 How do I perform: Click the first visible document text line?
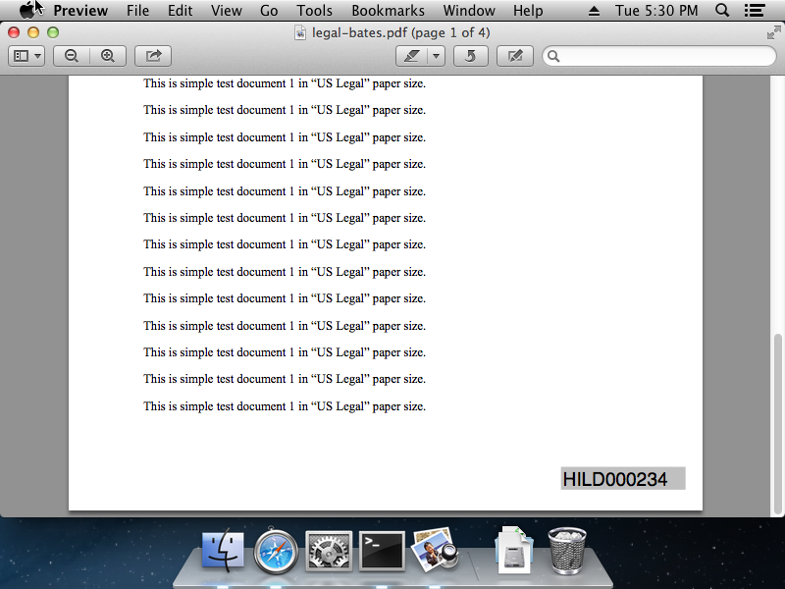[285, 83]
